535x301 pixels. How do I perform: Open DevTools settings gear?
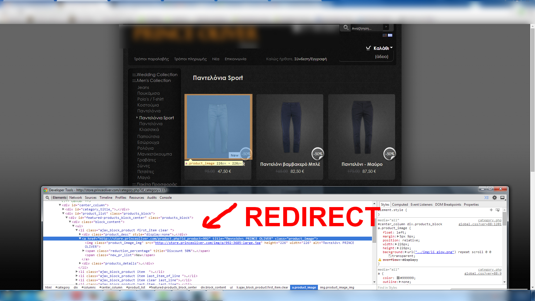click(495, 198)
